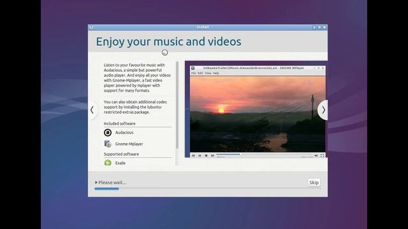The image size is (408, 229).
Task: Click the Gnome-Mplayer app icon
Action: click(x=108, y=144)
